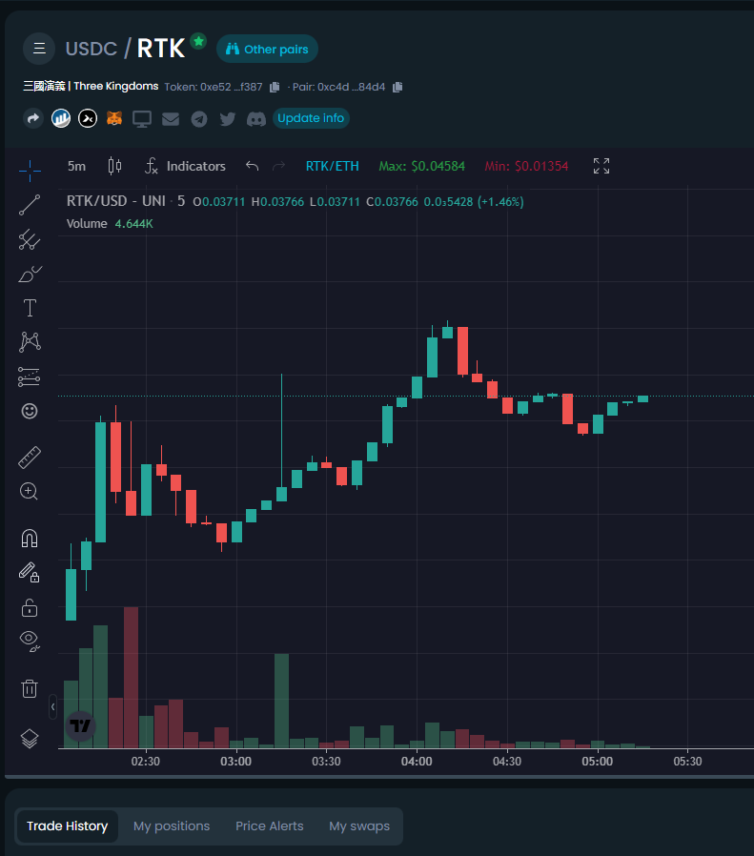
Task: Toggle stay in drawing mode
Action: pyautogui.click(x=30, y=573)
